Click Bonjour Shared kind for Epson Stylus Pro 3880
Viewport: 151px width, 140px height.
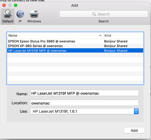[116, 41]
